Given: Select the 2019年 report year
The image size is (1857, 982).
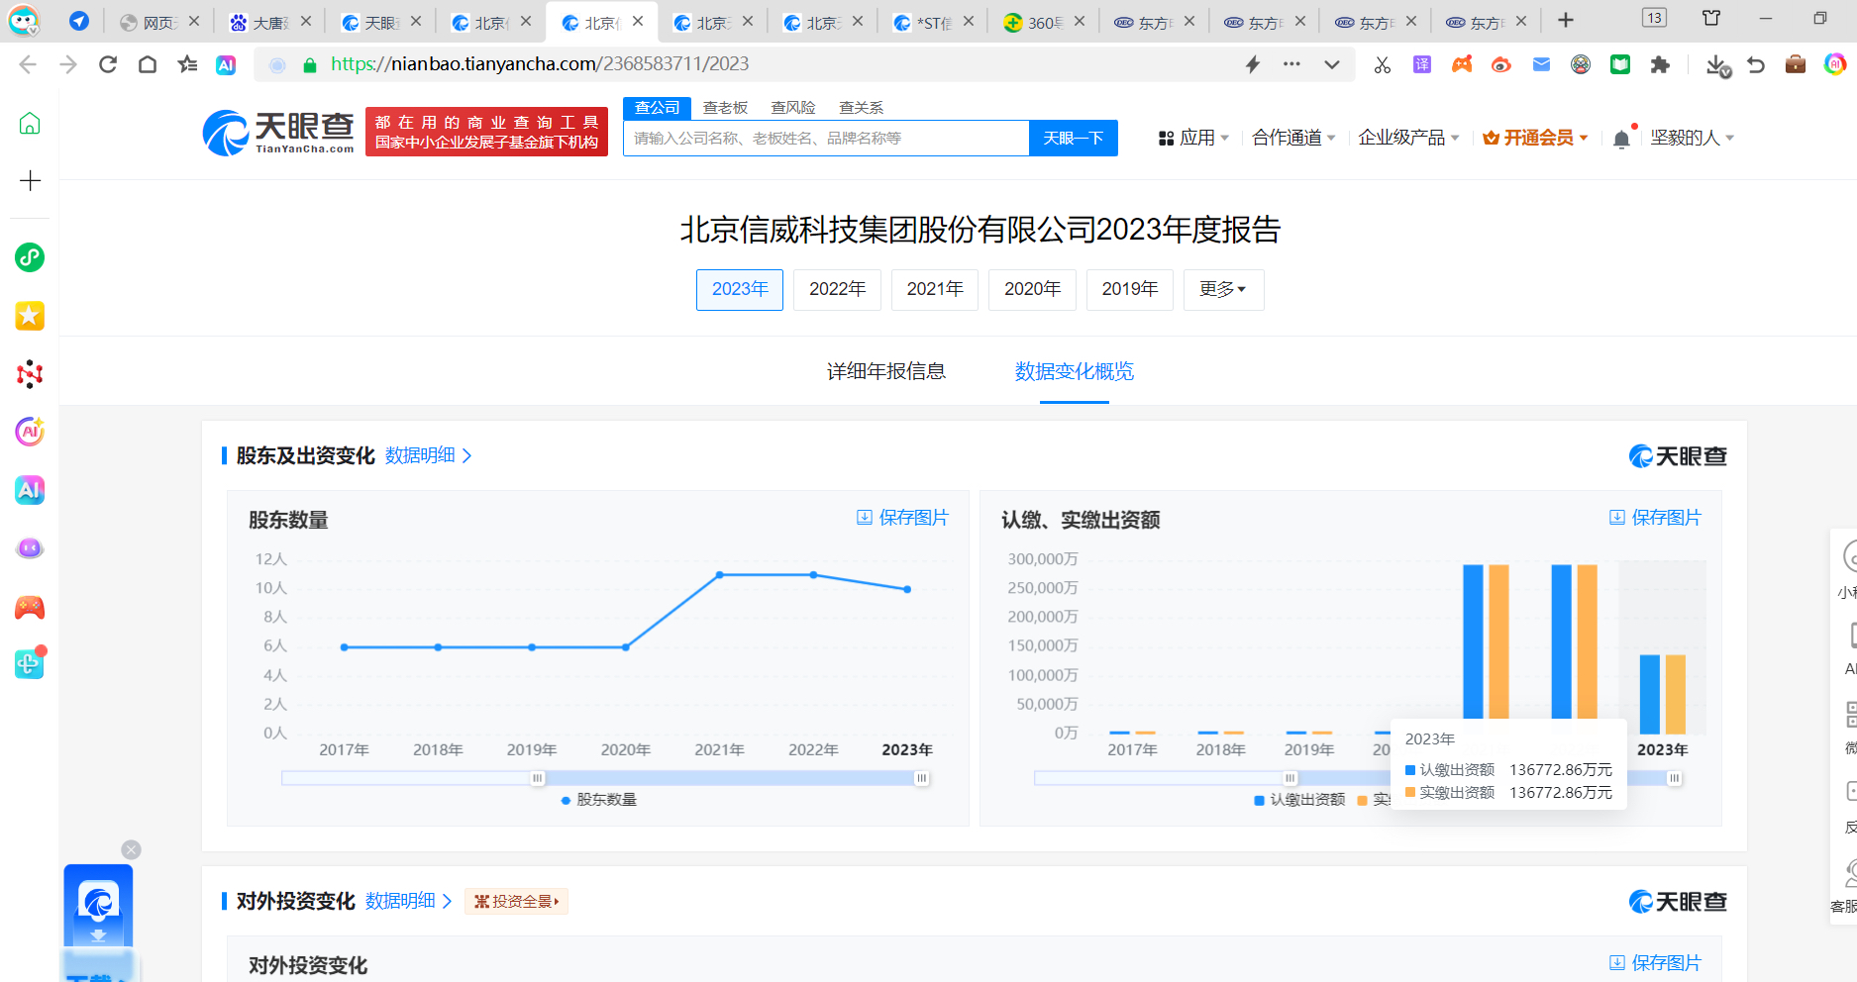Looking at the screenshot, I should (x=1130, y=289).
